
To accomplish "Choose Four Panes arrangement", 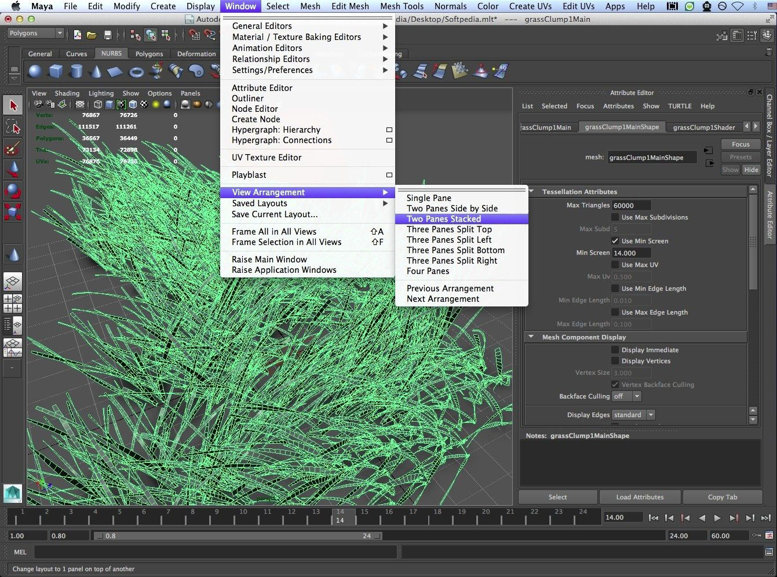I will coord(461,271).
